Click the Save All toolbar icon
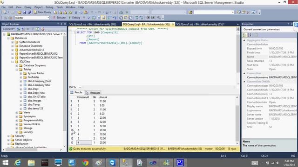The image size is (298, 167). tap(29, 13)
